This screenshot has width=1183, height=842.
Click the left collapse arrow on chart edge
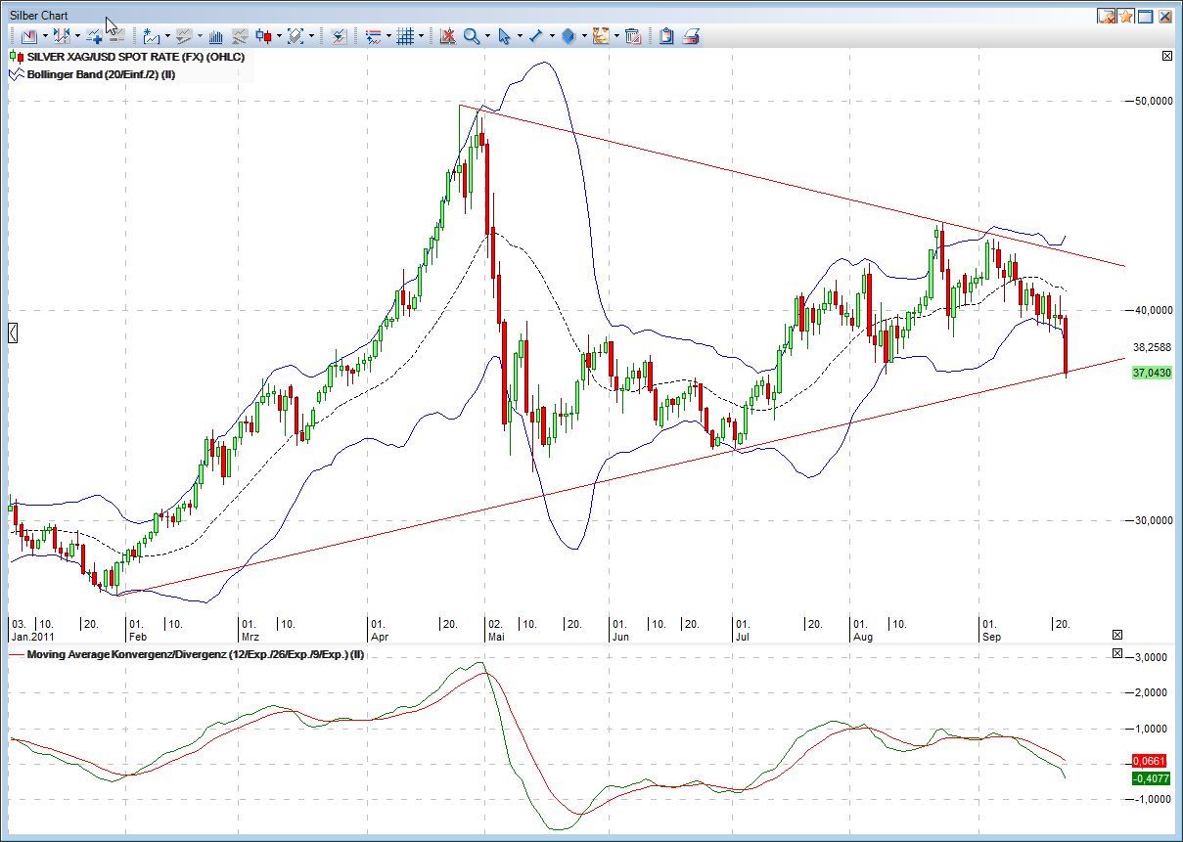tap(13, 333)
